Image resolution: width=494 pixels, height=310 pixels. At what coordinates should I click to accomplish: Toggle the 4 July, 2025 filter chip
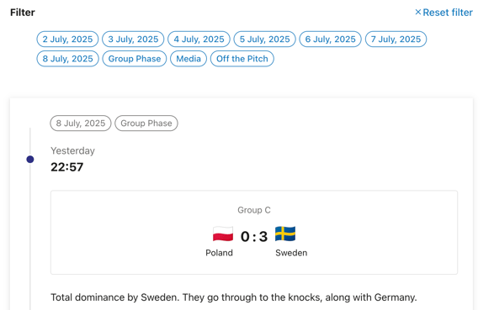199,39
